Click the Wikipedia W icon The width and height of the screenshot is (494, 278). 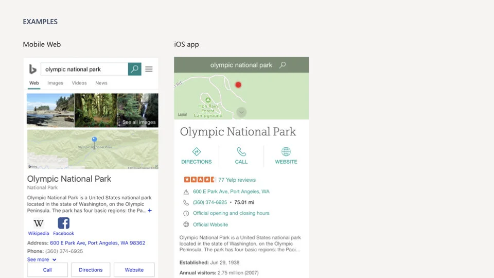click(39, 223)
